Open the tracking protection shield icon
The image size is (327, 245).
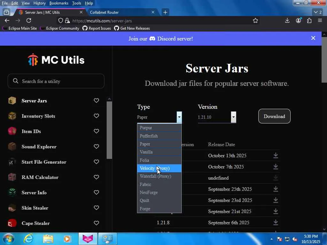pyautogui.click(x=60, y=21)
